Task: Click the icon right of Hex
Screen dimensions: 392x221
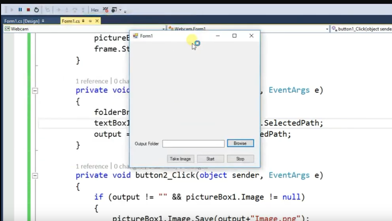Action: pyautogui.click(x=106, y=10)
